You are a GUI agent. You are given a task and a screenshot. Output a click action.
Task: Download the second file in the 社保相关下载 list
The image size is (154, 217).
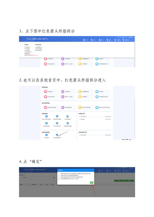point(110,119)
